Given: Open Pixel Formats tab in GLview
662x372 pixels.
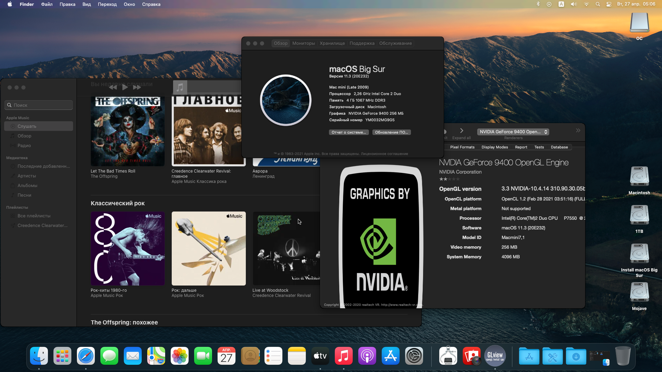Looking at the screenshot, I should coord(462,147).
